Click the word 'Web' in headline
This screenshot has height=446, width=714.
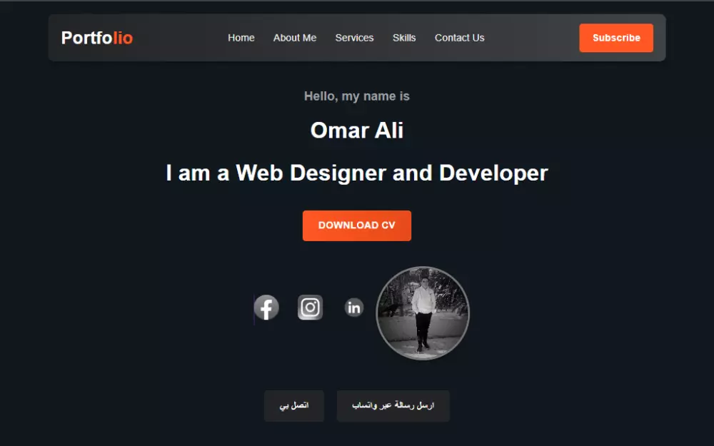(x=259, y=173)
